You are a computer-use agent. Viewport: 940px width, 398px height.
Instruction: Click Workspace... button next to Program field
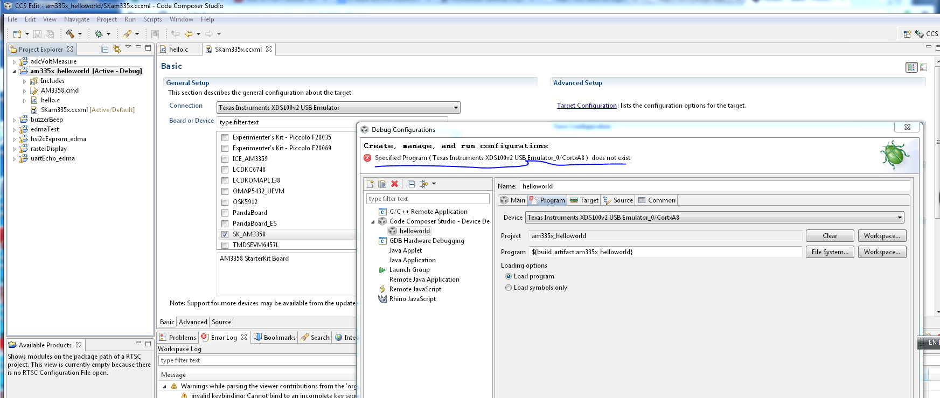point(882,252)
